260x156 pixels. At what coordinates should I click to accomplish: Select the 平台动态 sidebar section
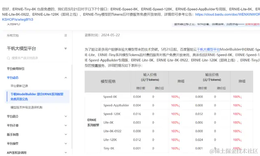pos(13,78)
